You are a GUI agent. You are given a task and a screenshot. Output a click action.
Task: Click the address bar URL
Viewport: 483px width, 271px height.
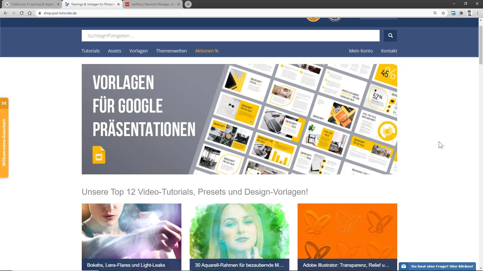(x=60, y=13)
